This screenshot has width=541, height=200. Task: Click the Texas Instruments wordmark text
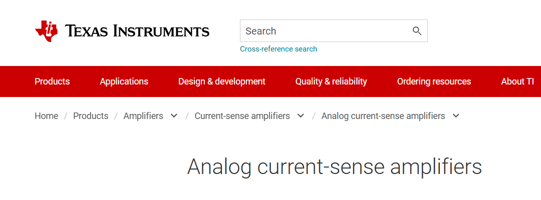click(x=137, y=31)
